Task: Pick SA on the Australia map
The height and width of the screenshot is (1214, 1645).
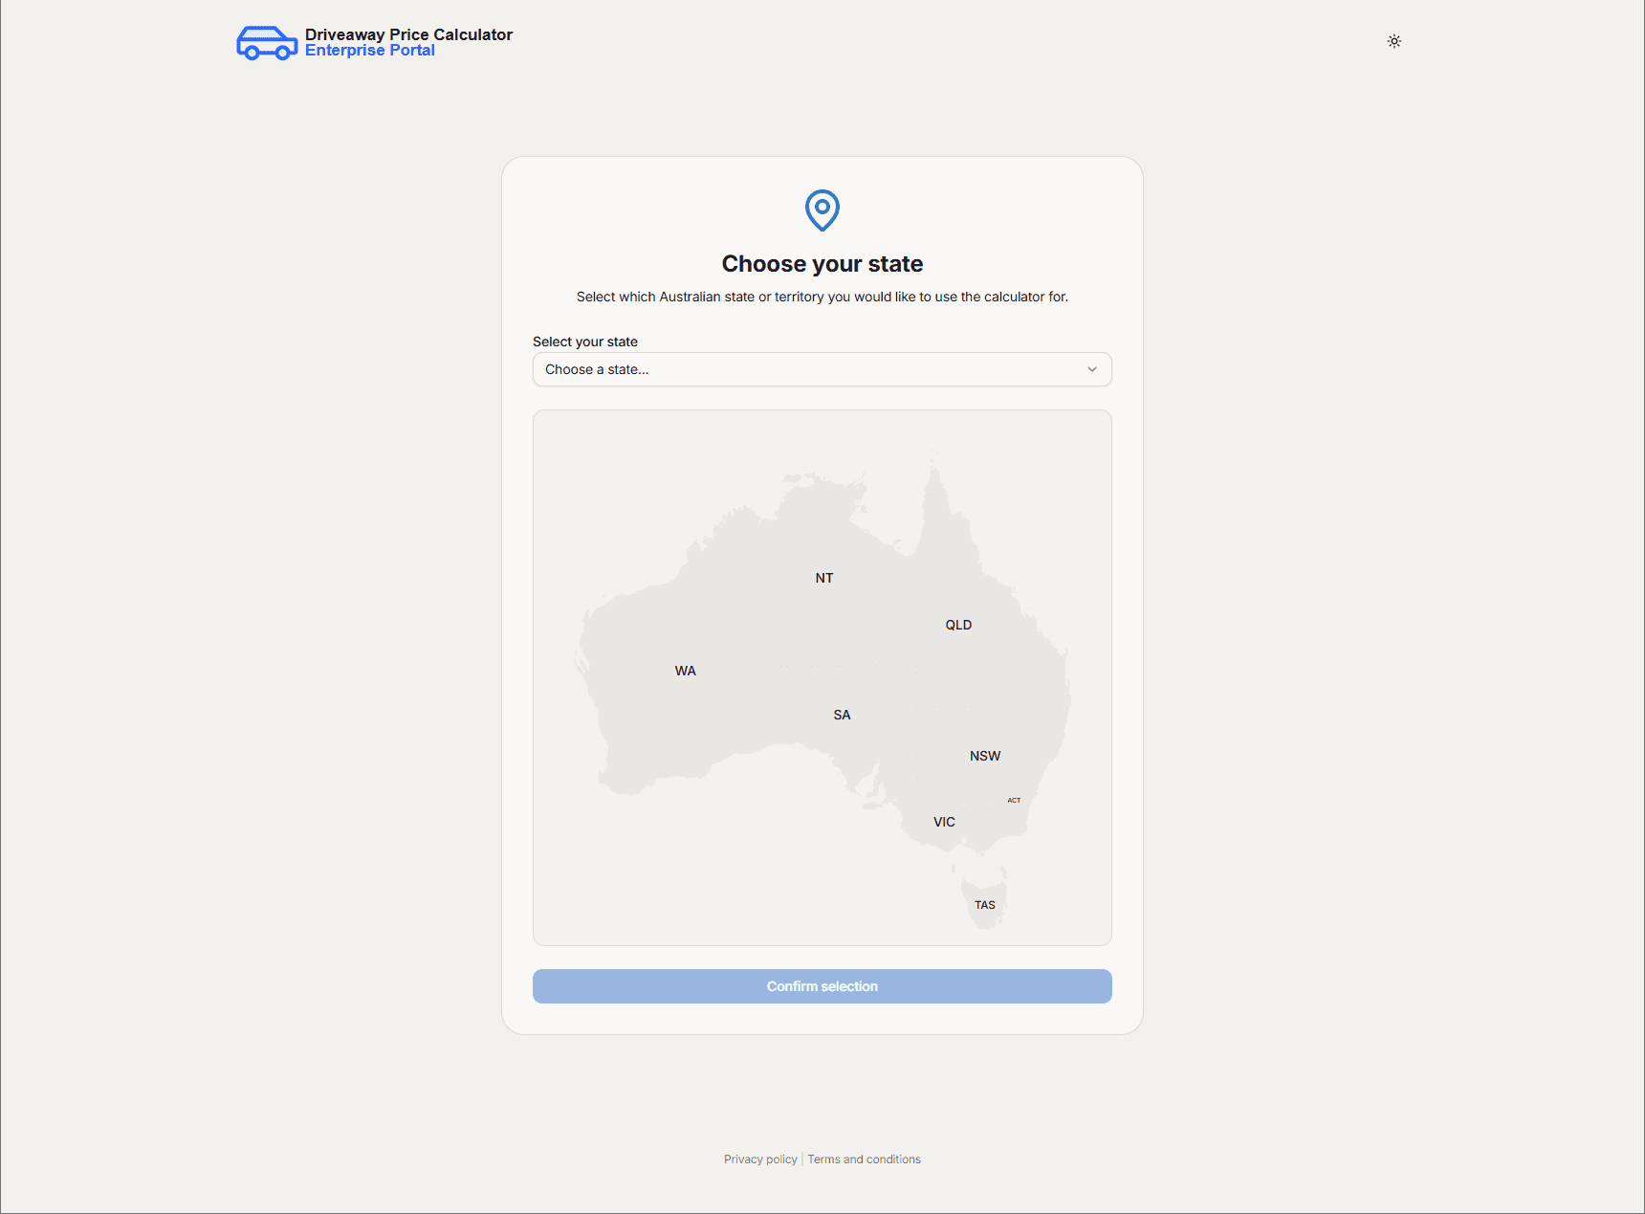Action: 842,715
